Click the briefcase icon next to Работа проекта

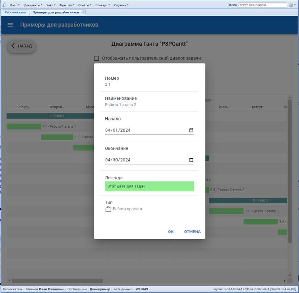click(x=108, y=209)
